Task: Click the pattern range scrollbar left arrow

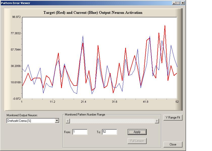Action: coord(67,121)
